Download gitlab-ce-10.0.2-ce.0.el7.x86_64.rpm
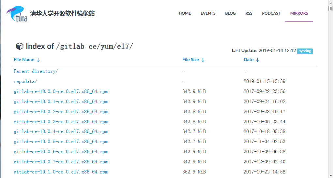 point(61,112)
